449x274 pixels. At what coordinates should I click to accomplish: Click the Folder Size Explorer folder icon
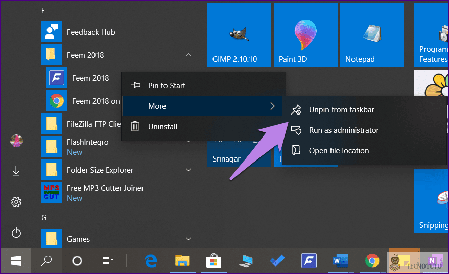[x=52, y=170]
